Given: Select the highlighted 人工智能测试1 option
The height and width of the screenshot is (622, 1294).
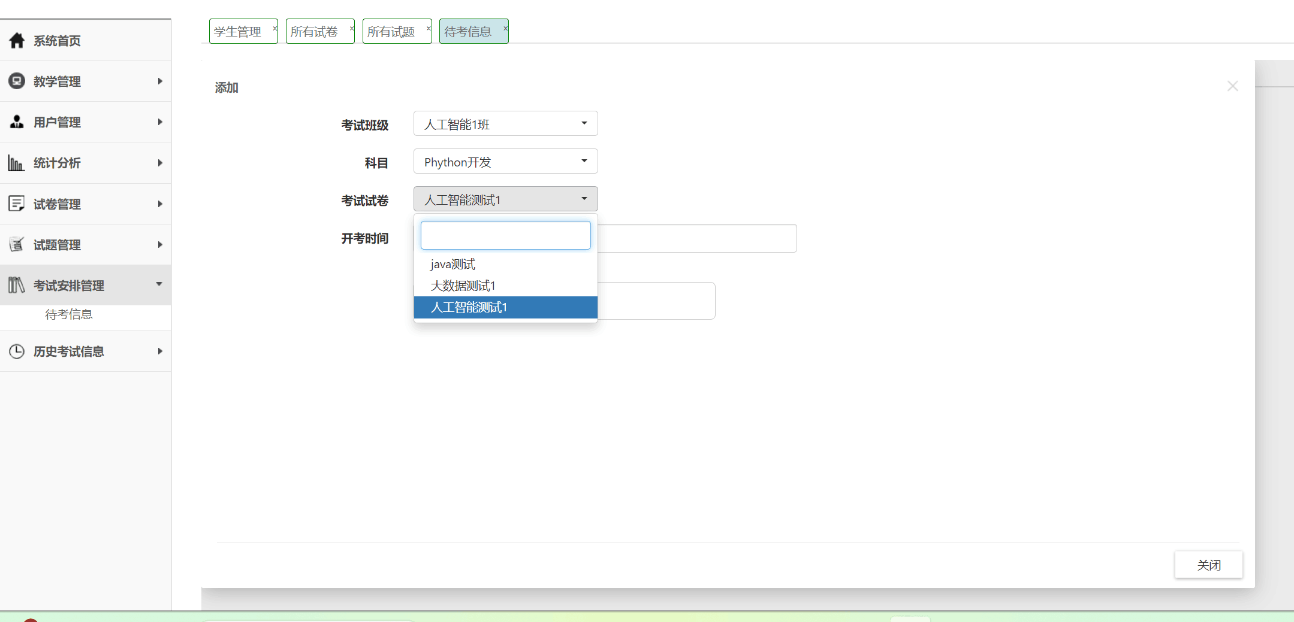Looking at the screenshot, I should [505, 307].
